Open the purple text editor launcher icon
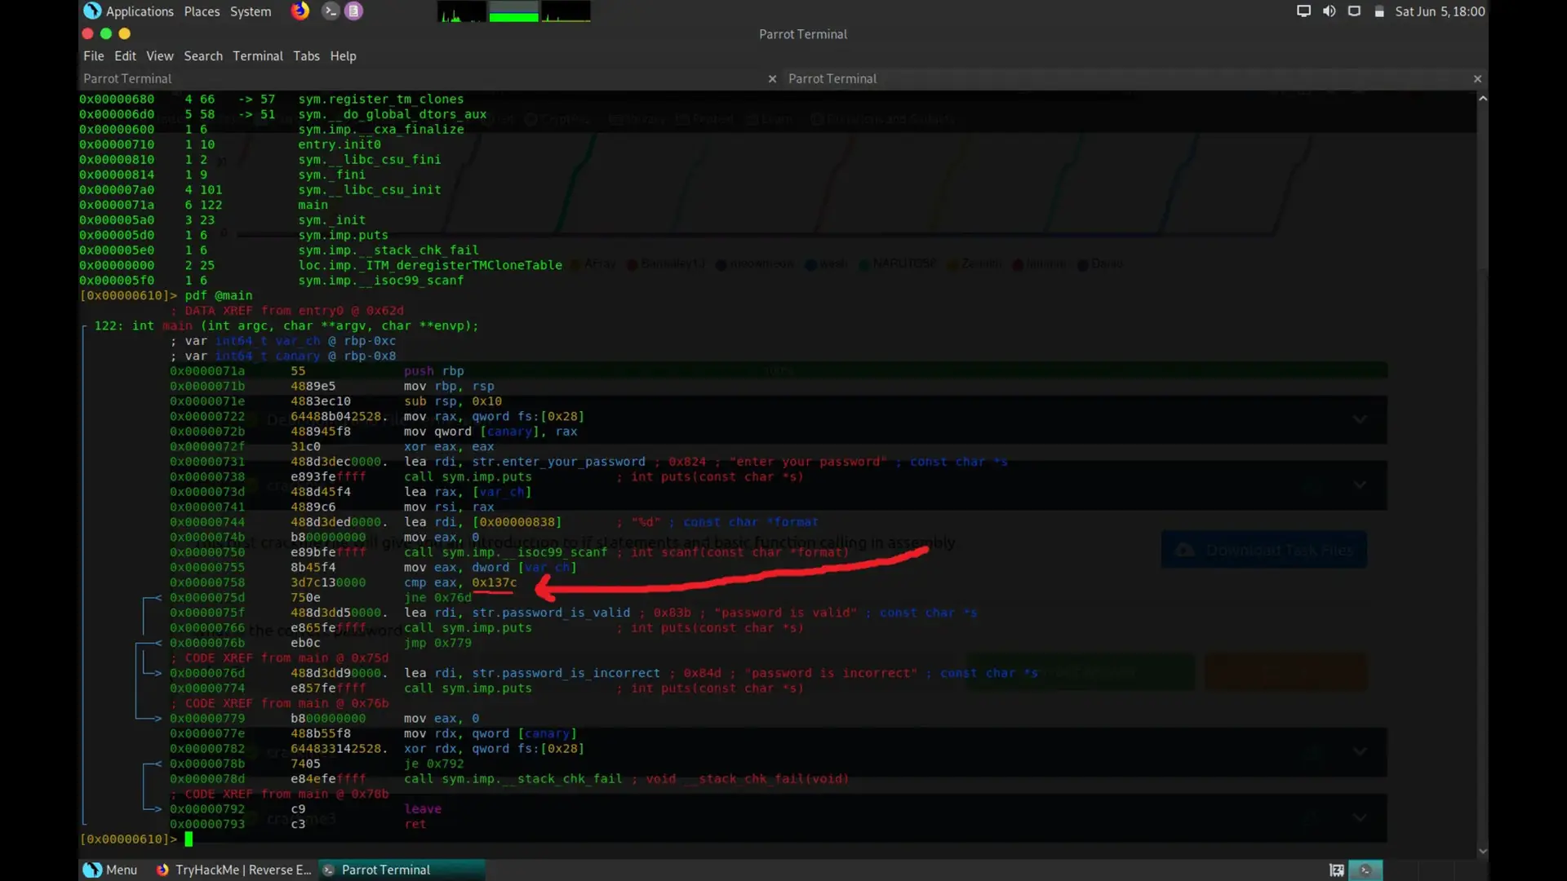 (353, 11)
